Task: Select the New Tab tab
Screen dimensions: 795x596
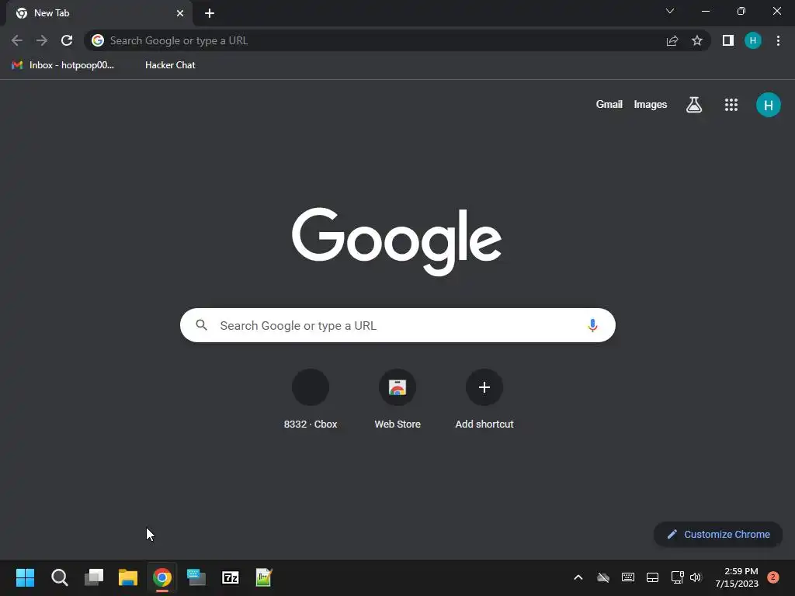Action: pyautogui.click(x=99, y=13)
